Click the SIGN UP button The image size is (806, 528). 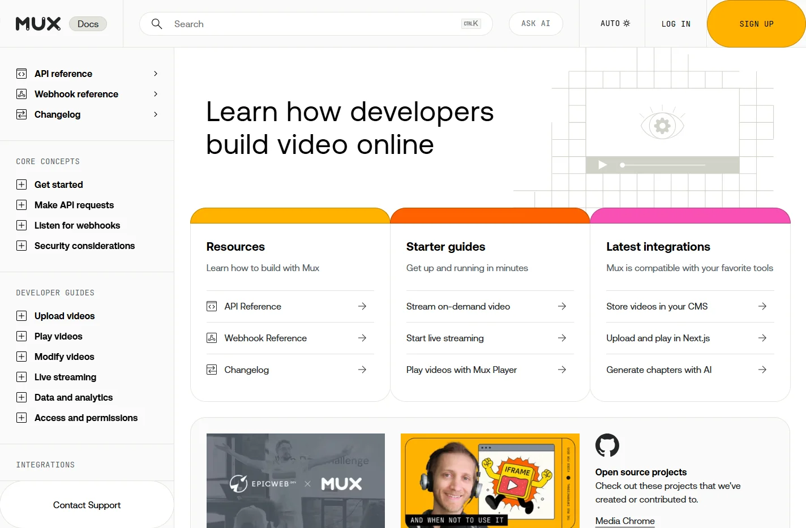point(756,24)
